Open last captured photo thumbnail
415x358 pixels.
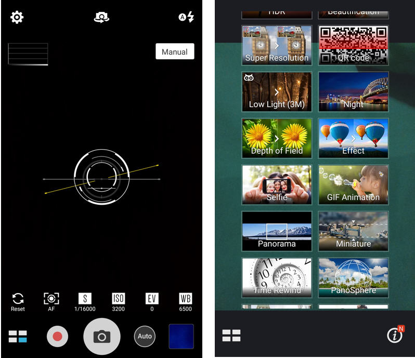coord(181,336)
